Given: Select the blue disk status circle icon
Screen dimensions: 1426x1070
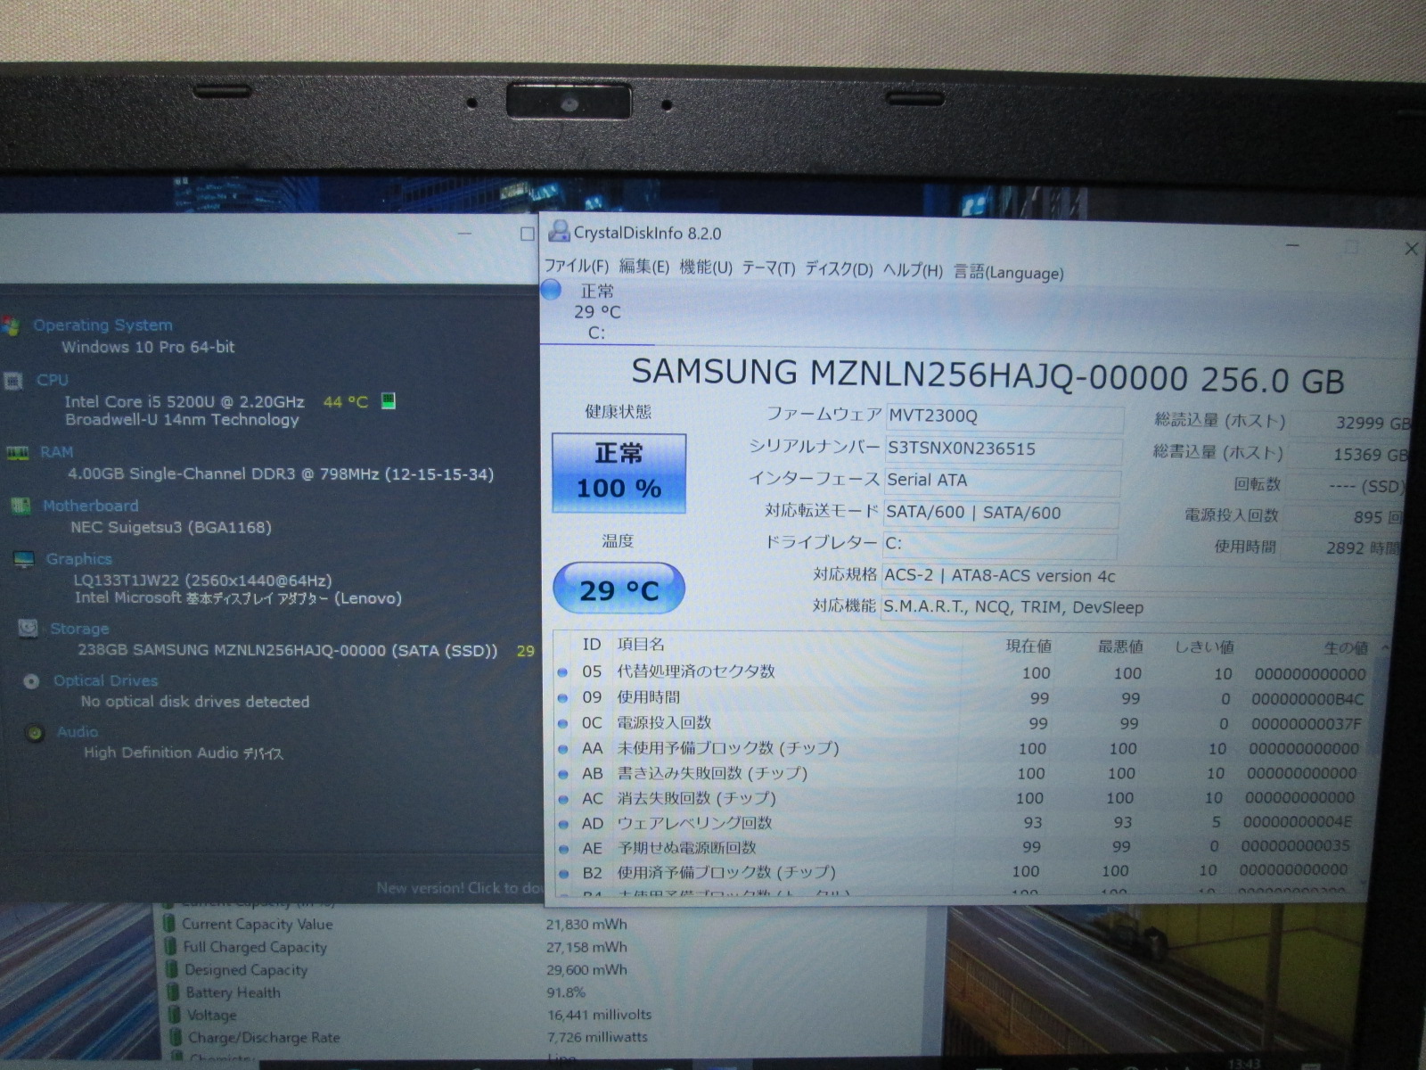Looking at the screenshot, I should [551, 290].
